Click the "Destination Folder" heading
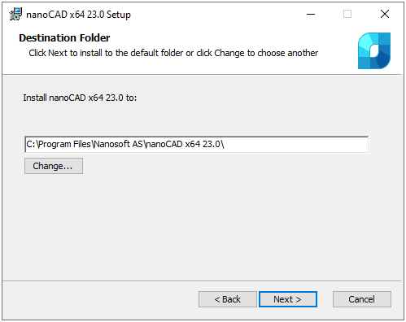Viewport: 406px width, 322px height. [x=64, y=38]
